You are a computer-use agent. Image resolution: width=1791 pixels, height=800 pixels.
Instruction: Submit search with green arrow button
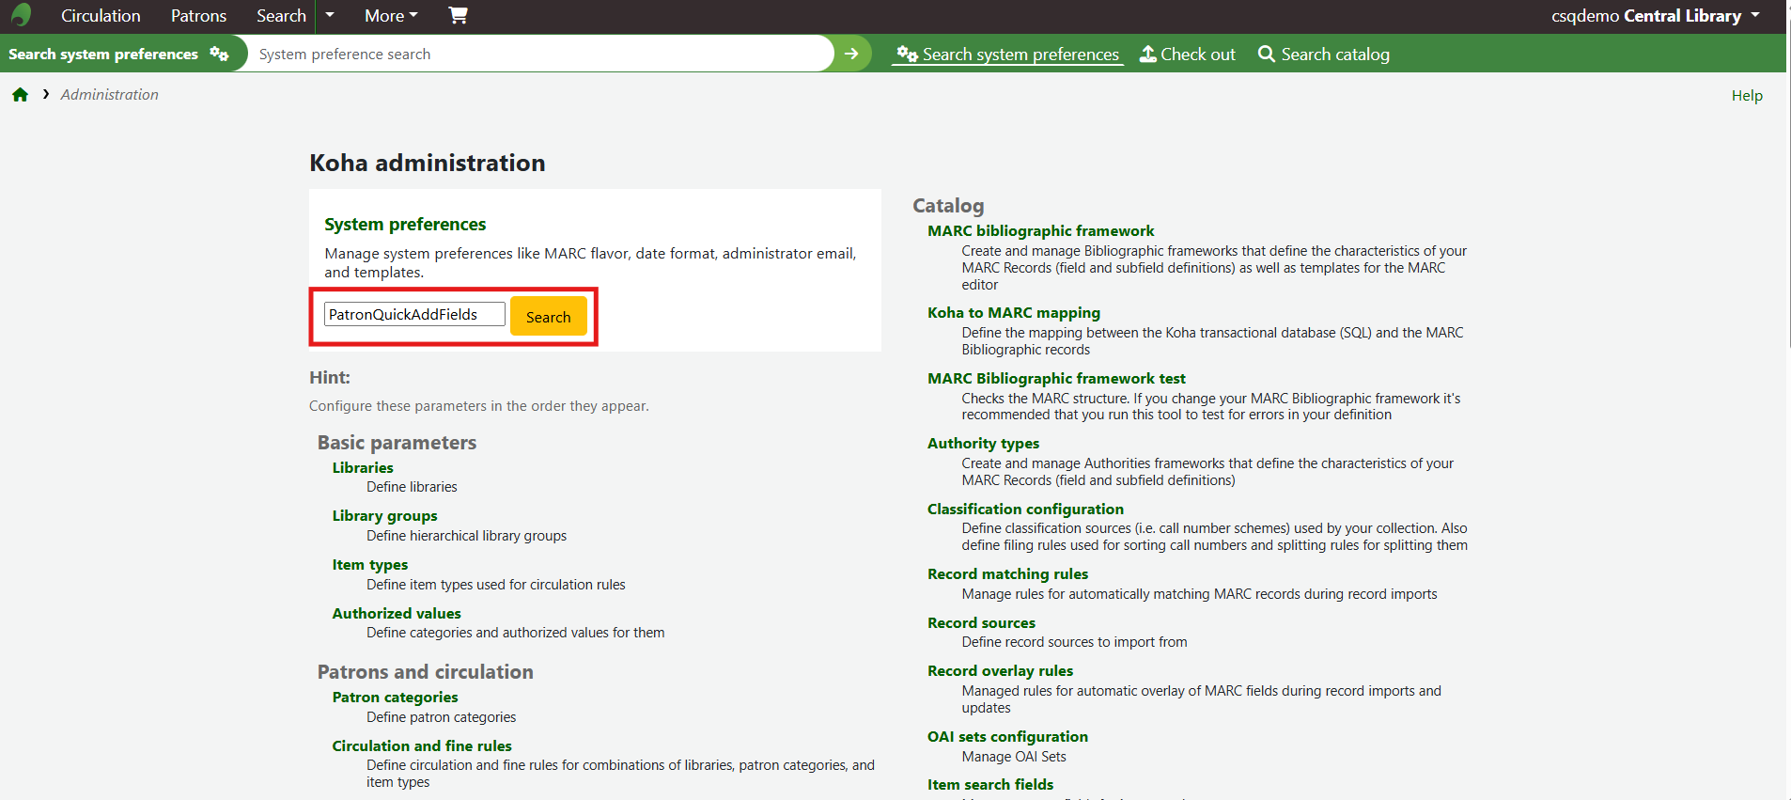(851, 54)
